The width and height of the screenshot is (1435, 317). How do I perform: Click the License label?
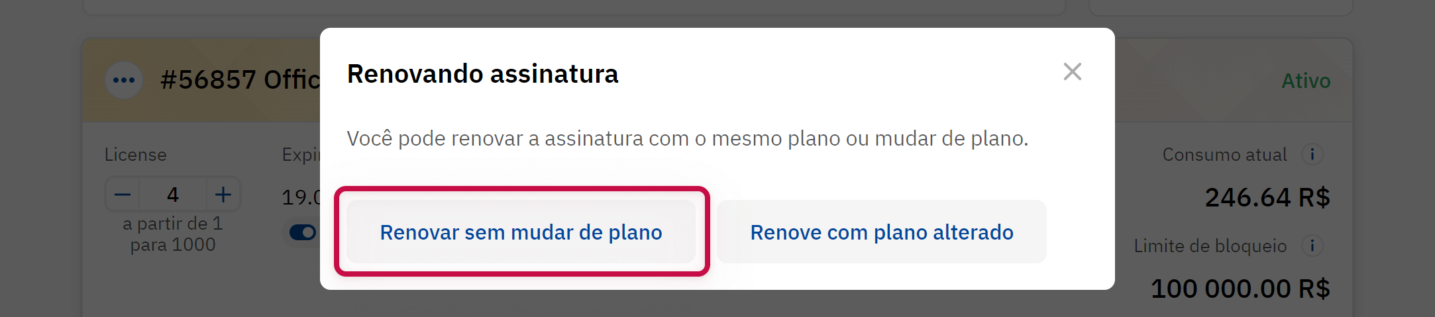[136, 155]
